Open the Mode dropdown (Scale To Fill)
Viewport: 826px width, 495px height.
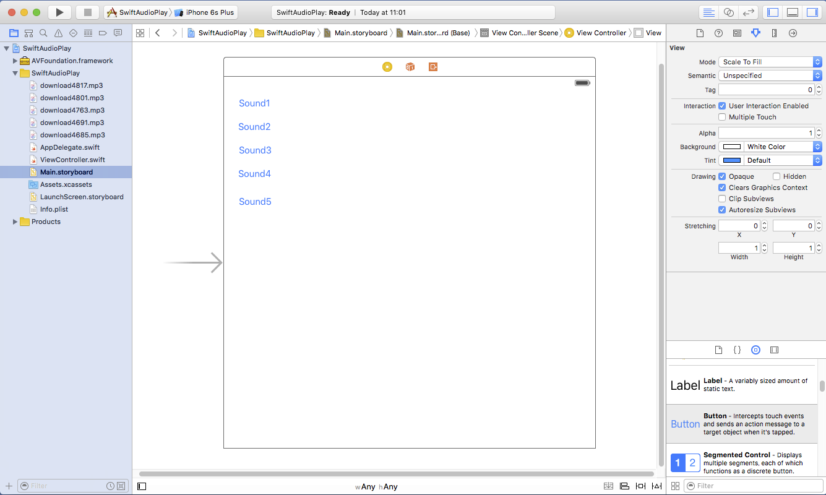coord(770,62)
